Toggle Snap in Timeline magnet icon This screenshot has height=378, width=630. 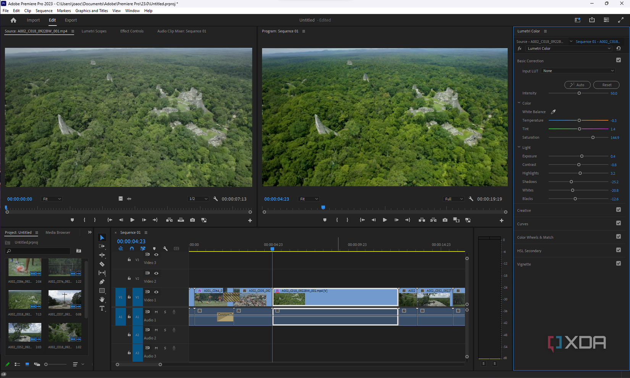tap(132, 249)
